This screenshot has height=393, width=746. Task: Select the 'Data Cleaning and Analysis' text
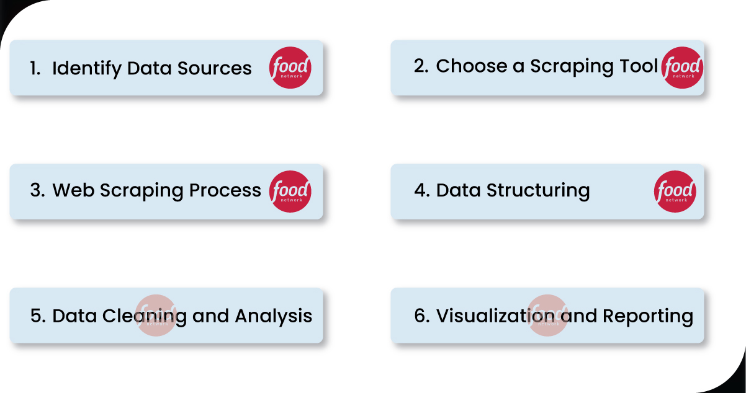182,316
